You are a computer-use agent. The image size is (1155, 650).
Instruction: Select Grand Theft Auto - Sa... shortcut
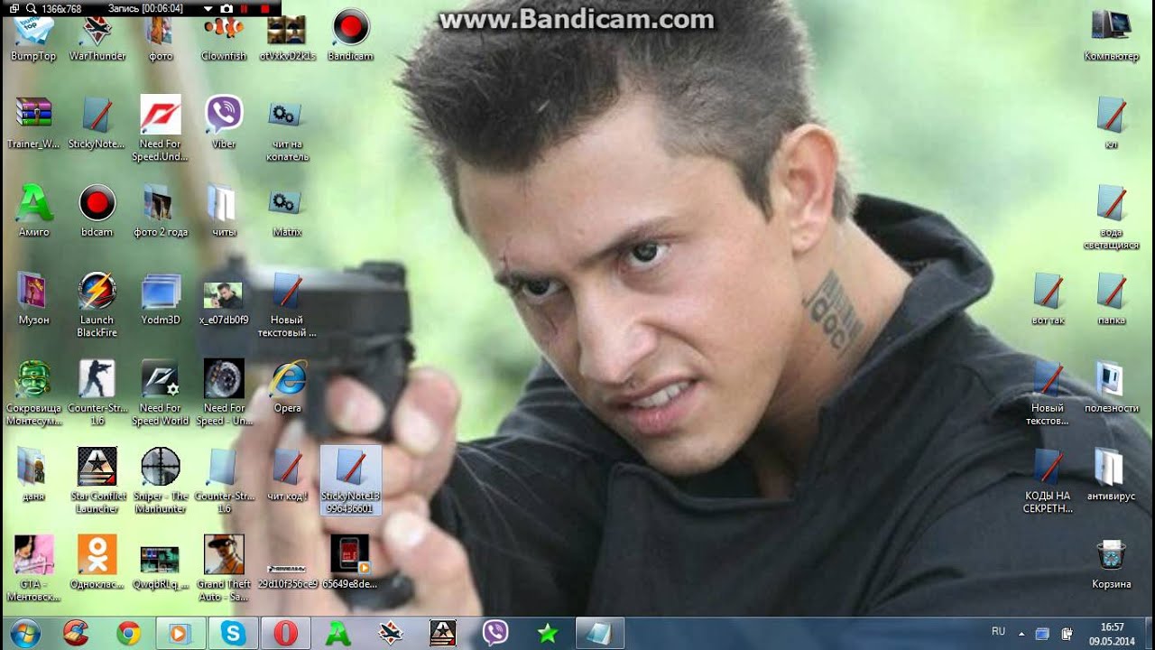point(224,569)
